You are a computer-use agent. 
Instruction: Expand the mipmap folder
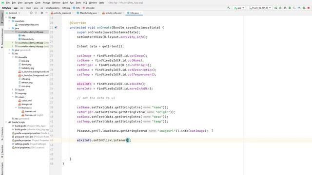[13, 93]
